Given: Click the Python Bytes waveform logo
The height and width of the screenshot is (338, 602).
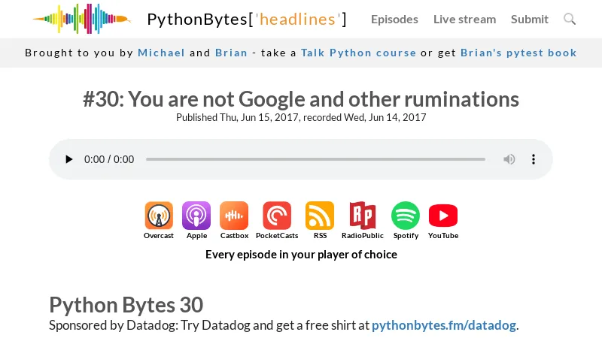Looking at the screenshot, I should (x=81, y=19).
